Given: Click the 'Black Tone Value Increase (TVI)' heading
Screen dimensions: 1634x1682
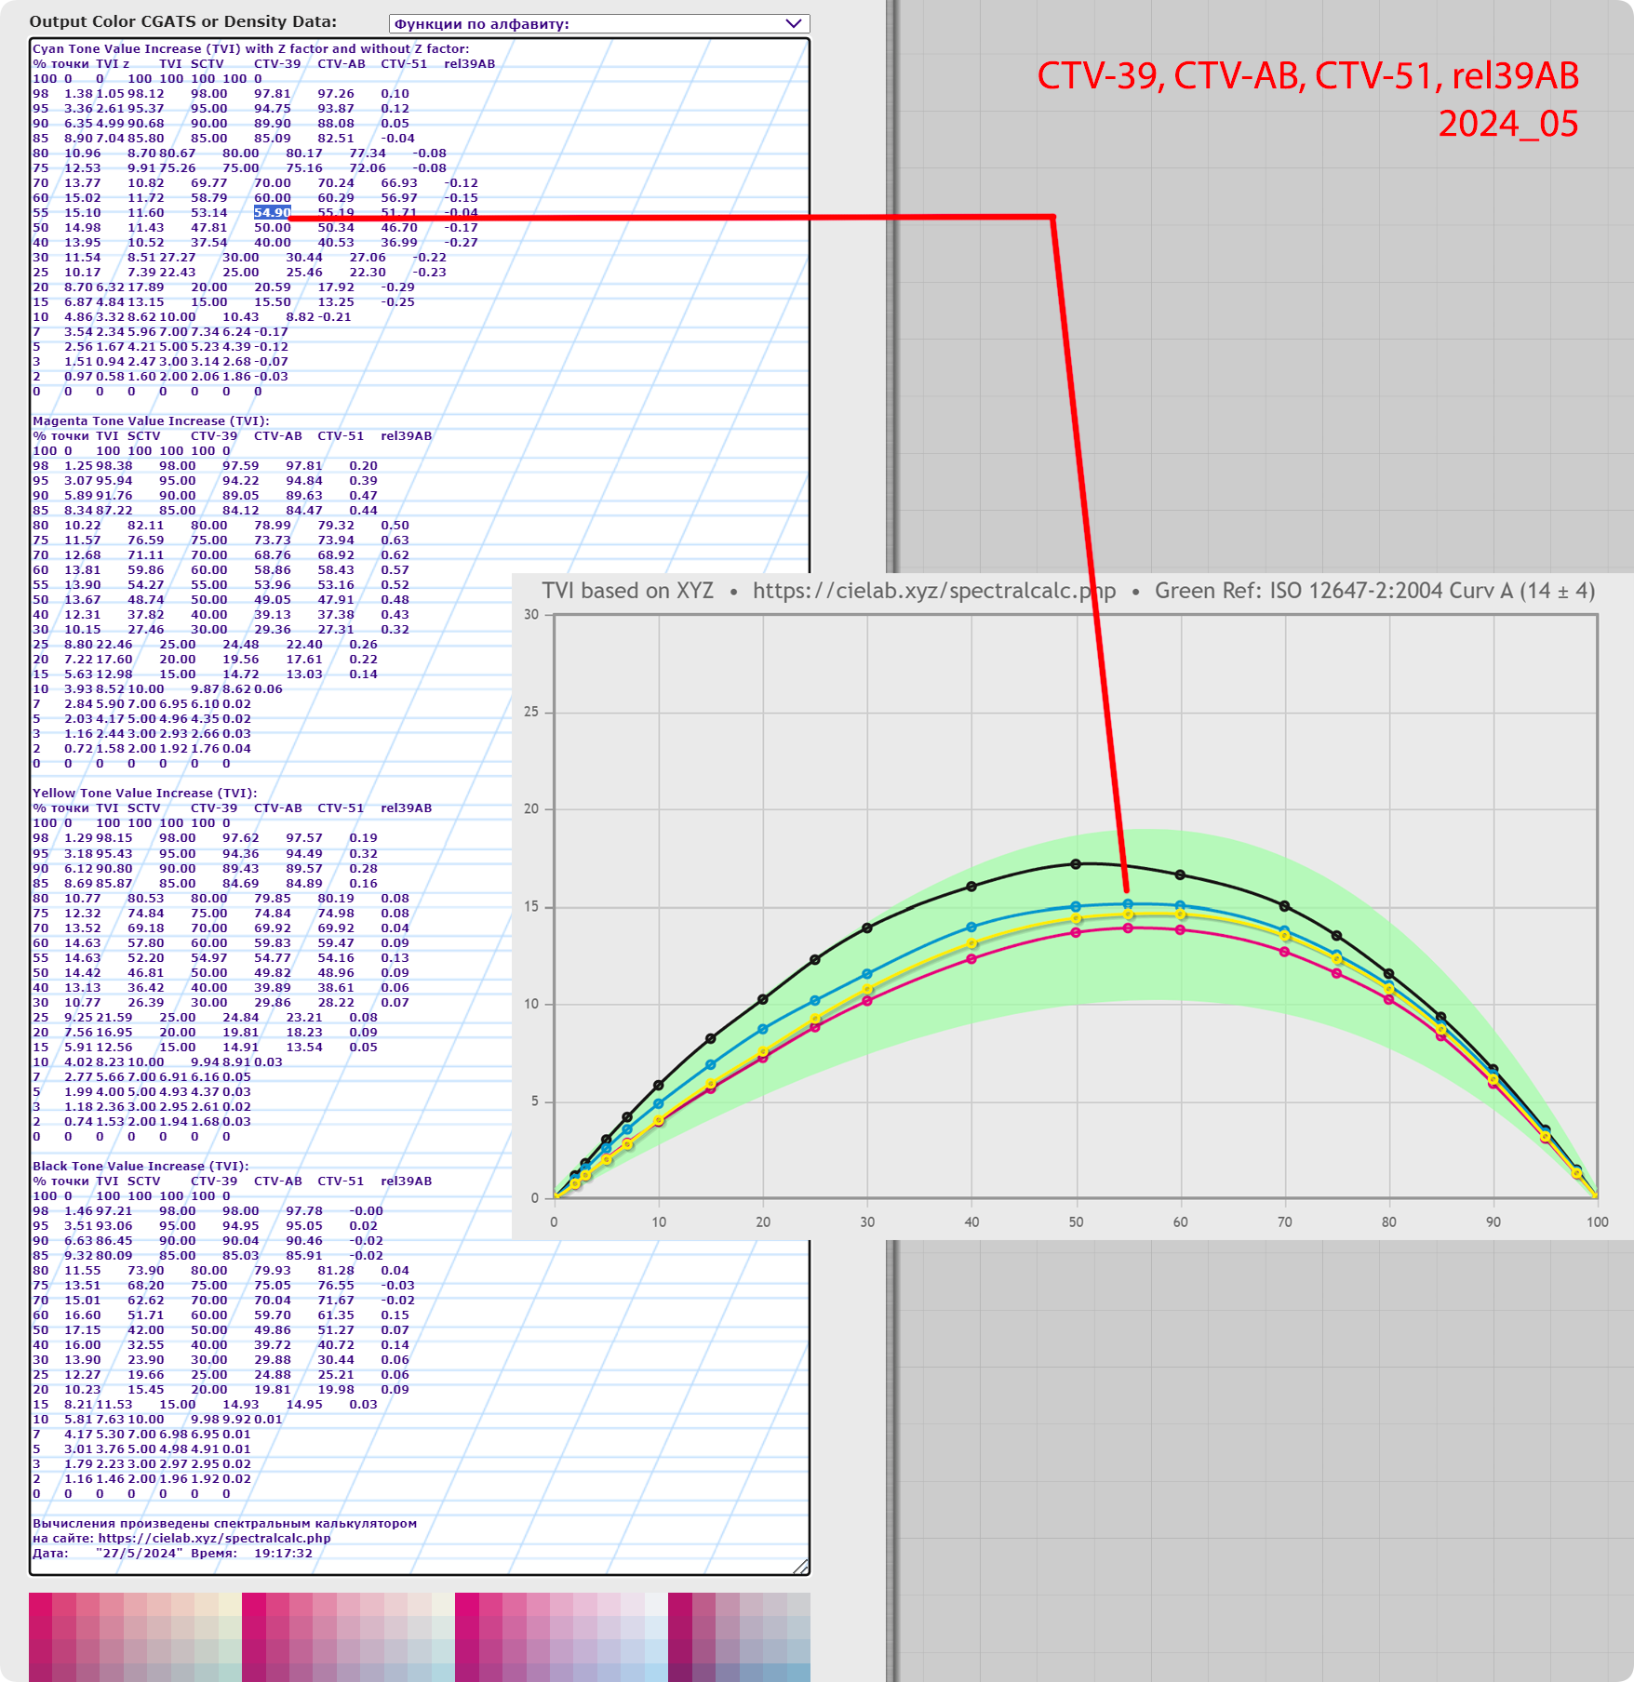Looking at the screenshot, I should (141, 1166).
